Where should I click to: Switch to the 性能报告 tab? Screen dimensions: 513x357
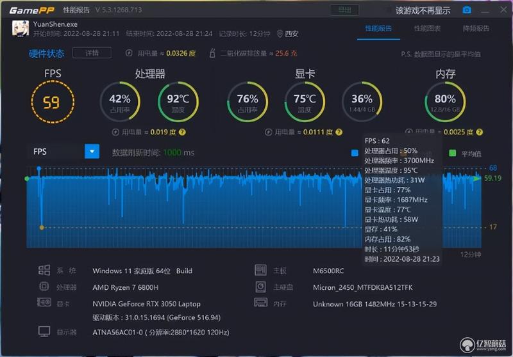pyautogui.click(x=378, y=28)
